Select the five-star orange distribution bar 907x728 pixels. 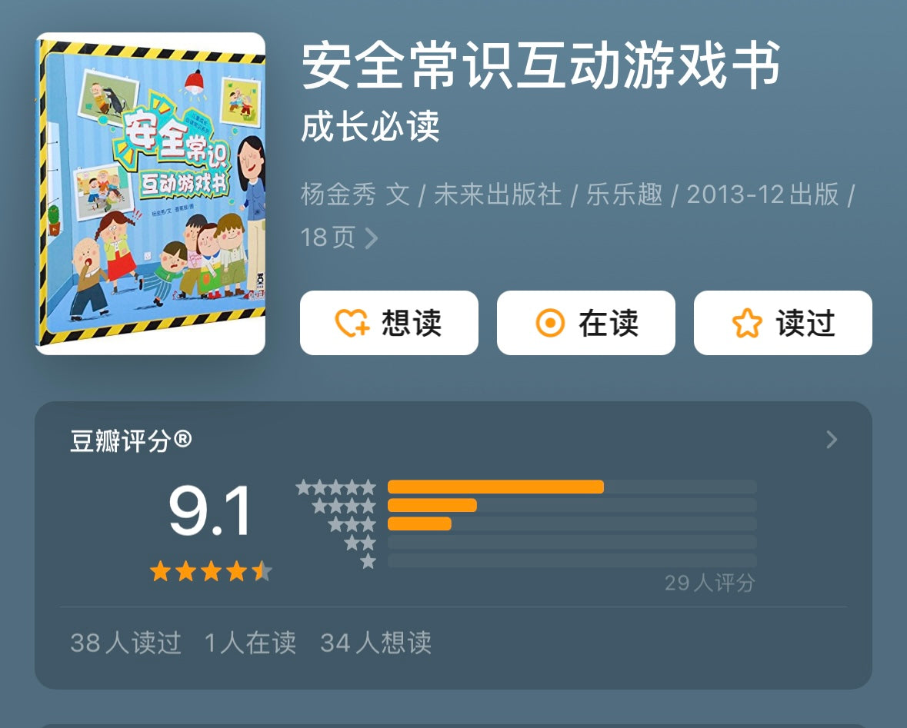[x=495, y=487]
